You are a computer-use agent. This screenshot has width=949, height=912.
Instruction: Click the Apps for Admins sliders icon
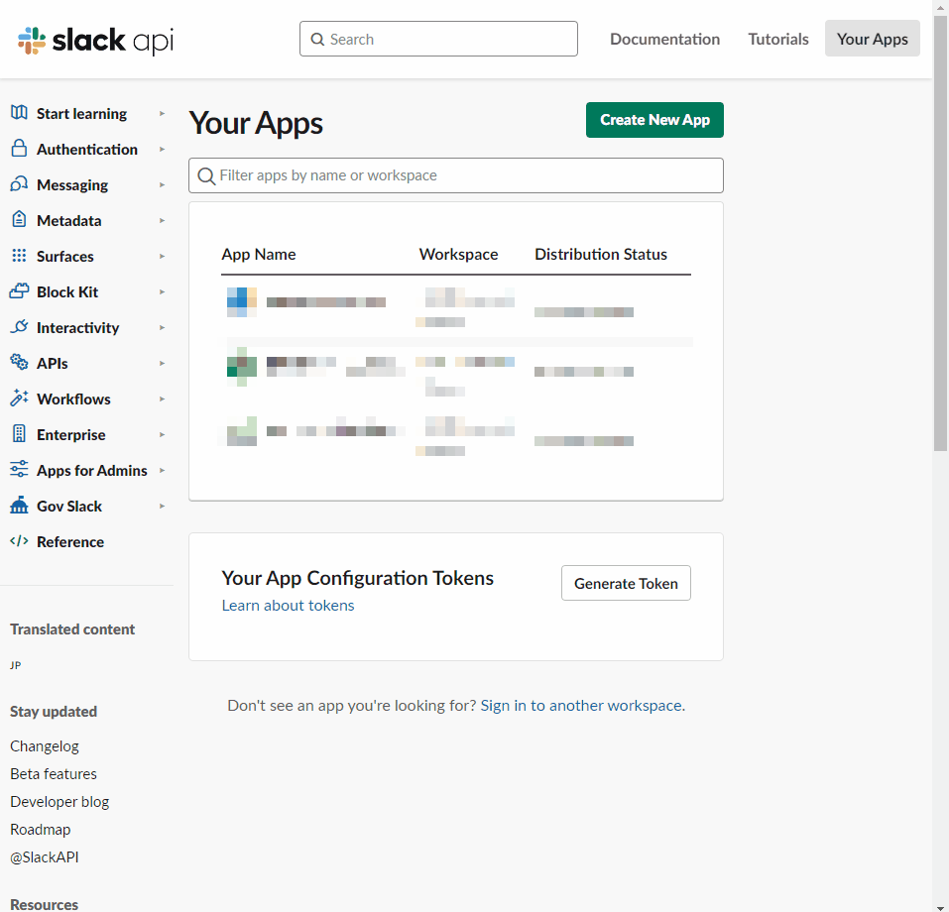coord(19,469)
